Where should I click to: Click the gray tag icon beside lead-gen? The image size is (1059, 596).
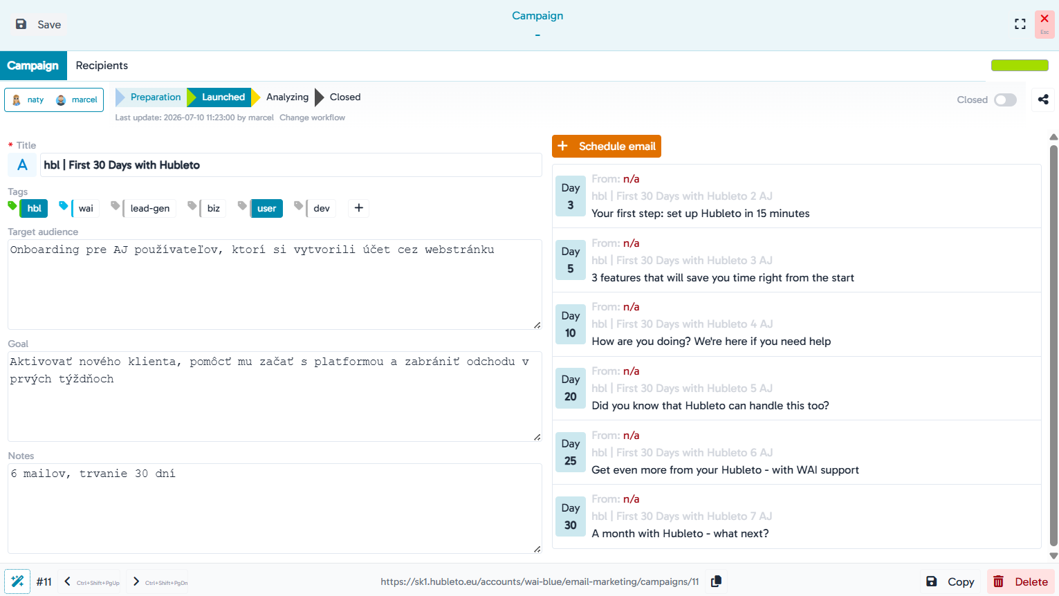116,205
